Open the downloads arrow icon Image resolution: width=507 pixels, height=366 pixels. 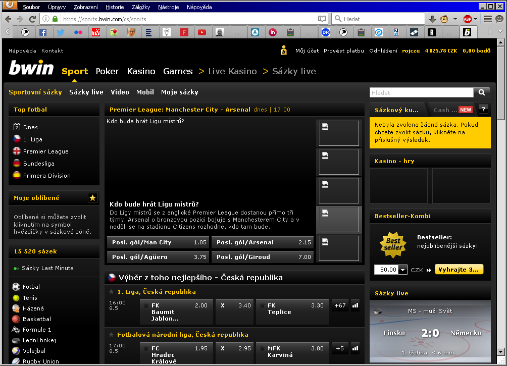coord(432,19)
